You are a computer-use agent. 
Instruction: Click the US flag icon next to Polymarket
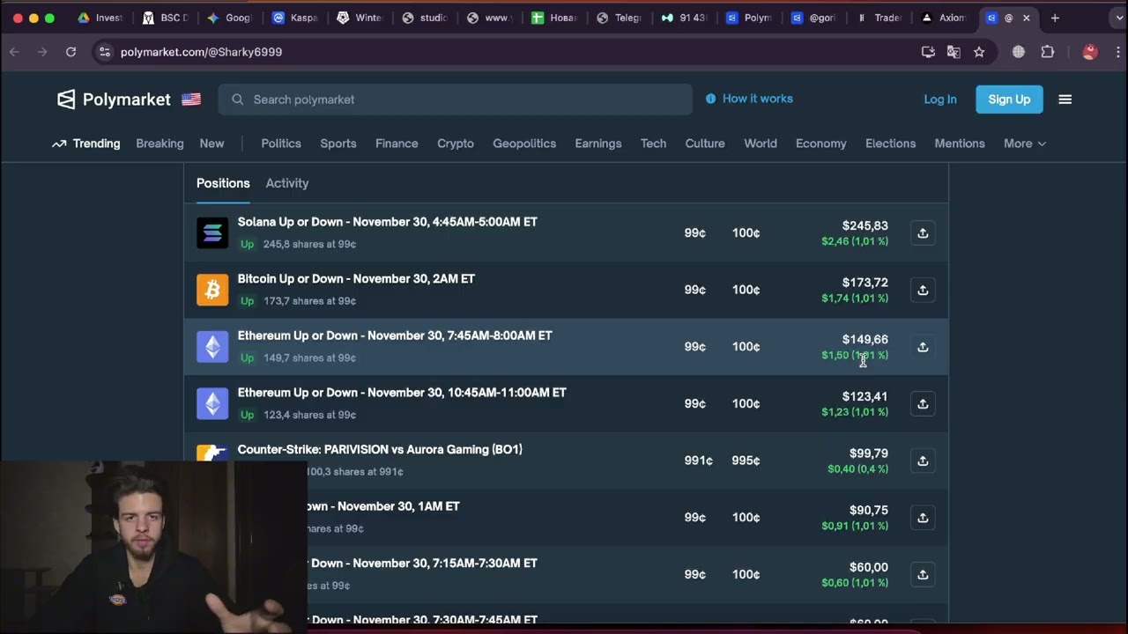191,100
